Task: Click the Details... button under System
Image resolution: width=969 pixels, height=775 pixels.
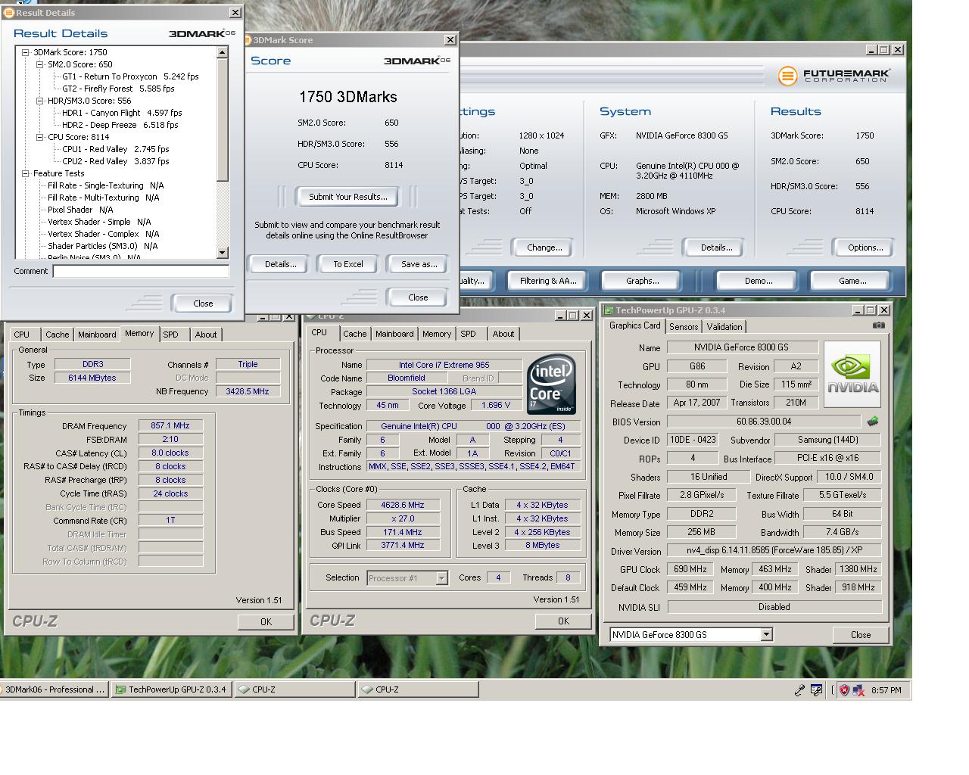Action: [716, 247]
